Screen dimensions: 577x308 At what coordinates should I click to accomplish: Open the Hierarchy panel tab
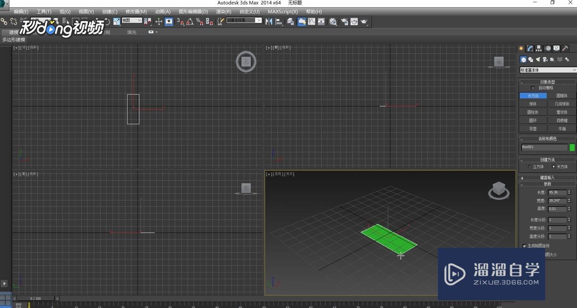click(539, 48)
